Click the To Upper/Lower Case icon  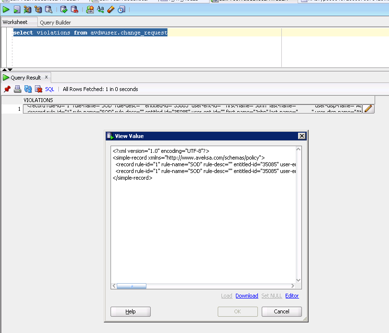click(100, 9)
